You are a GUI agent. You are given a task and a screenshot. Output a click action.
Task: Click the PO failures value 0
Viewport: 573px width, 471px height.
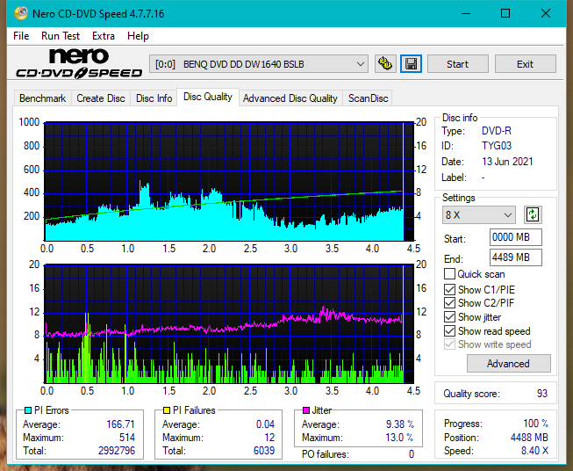[412, 454]
